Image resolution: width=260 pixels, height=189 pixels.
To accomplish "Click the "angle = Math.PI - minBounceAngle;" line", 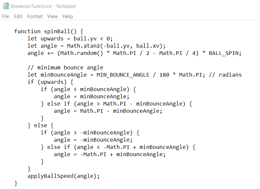I will [x=108, y=111].
